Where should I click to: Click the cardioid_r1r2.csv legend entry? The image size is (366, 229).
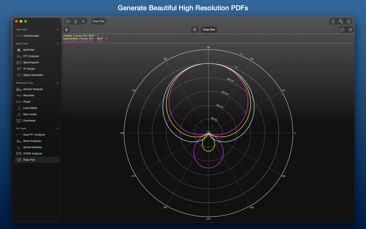81,36
